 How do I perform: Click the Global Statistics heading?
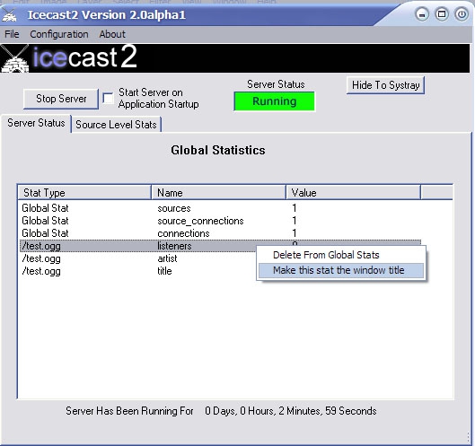click(x=218, y=150)
